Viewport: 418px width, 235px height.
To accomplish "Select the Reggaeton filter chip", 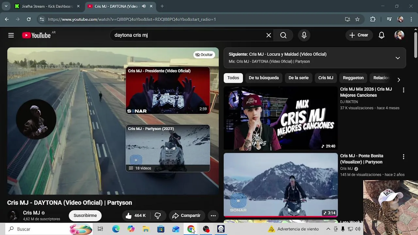I will (353, 78).
